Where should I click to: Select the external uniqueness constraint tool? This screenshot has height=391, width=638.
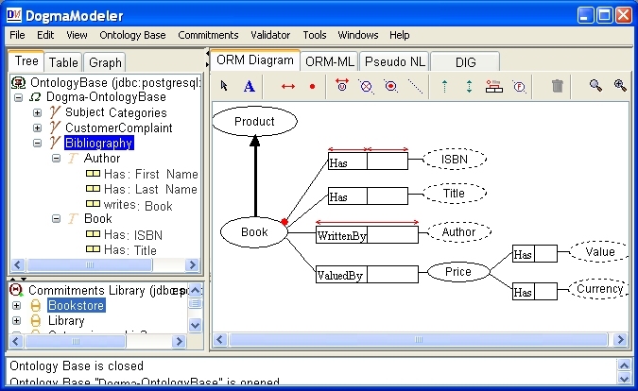click(342, 85)
